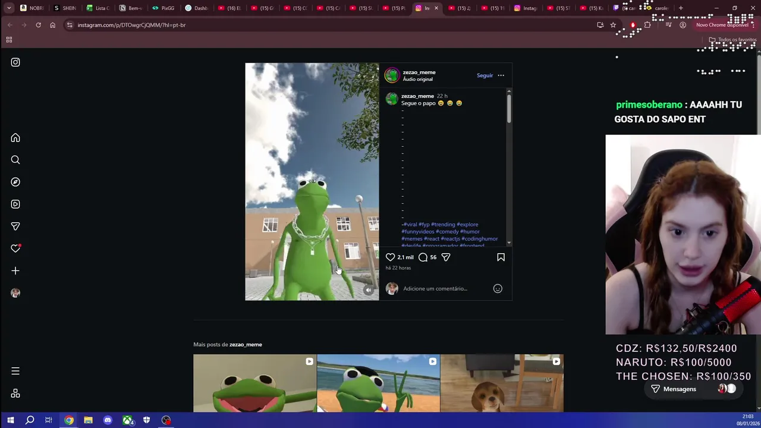Viewport: 761px width, 428px height.
Task: Click the caption scrollbar thumb
Action: click(x=509, y=108)
